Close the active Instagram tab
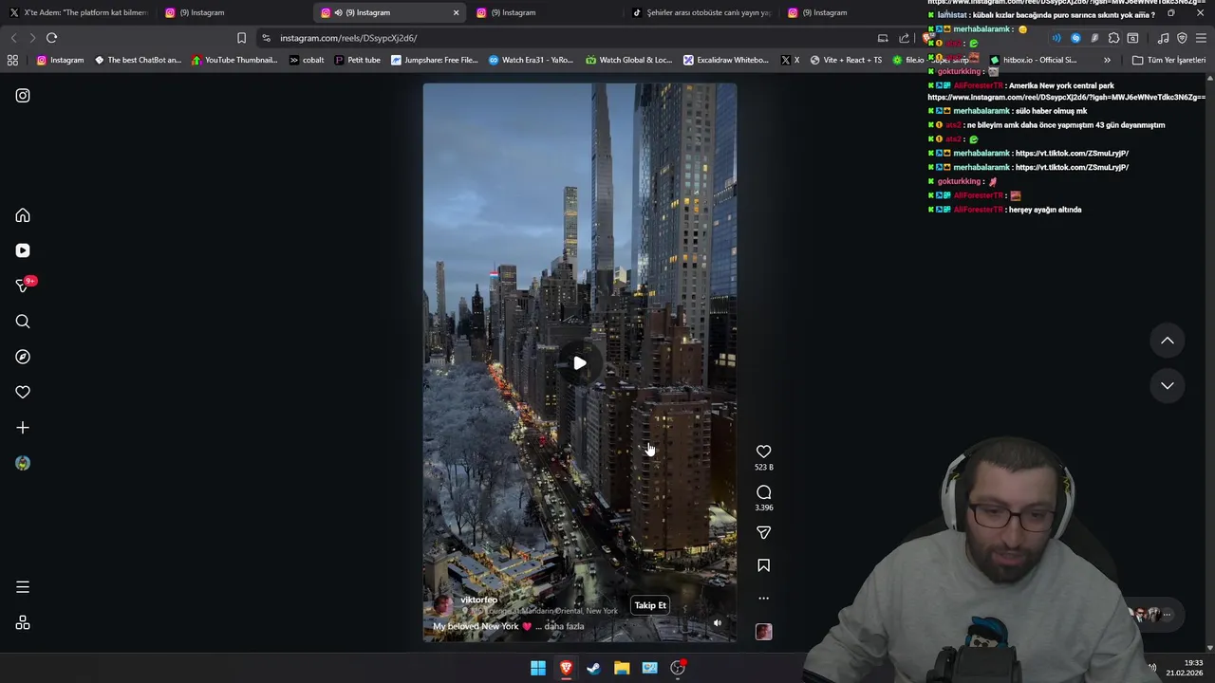 456,12
